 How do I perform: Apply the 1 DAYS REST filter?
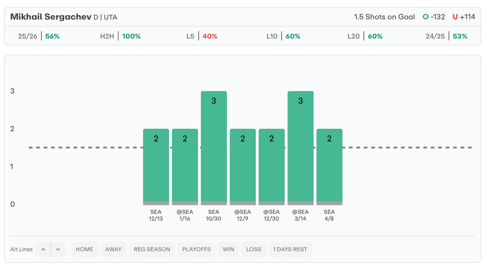click(290, 249)
